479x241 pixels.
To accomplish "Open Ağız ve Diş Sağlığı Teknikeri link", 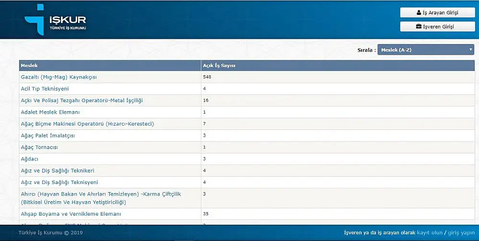I will 57,171.
